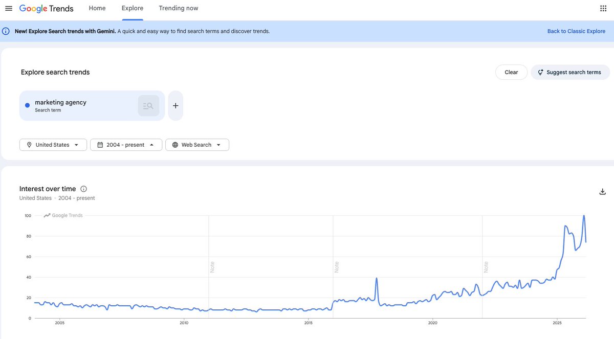Switch to the Trending now tab
Screen dimensions: 614x339
pyautogui.click(x=179, y=8)
